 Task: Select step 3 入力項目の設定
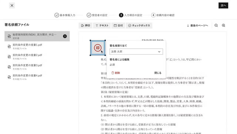pyautogui.click(x=131, y=15)
